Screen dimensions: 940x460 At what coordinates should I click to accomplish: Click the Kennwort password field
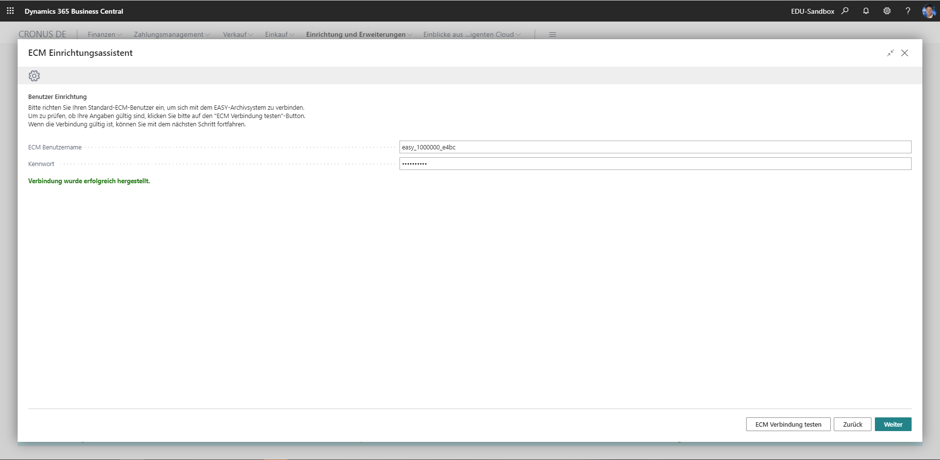coord(655,164)
